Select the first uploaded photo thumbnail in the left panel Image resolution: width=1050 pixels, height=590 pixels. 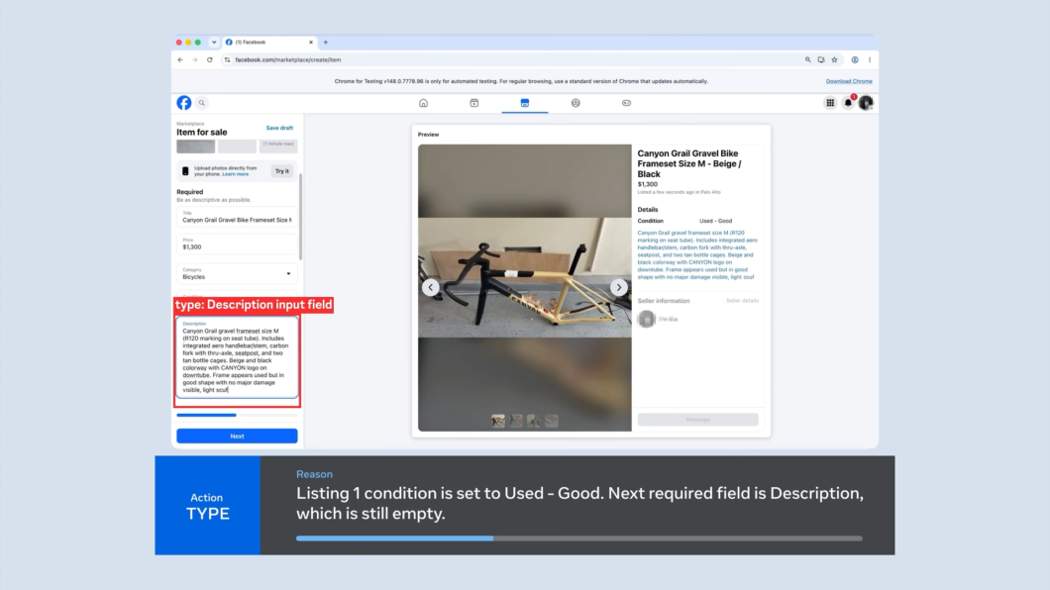[195, 146]
